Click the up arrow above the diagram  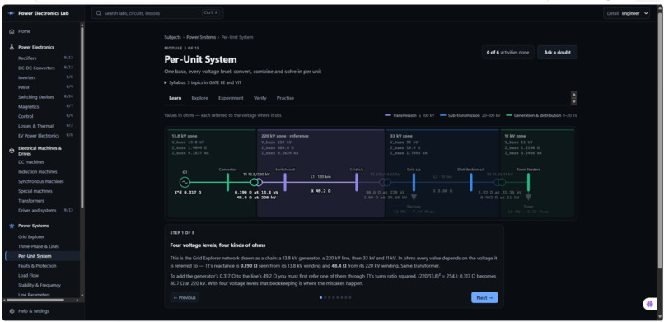(x=574, y=95)
